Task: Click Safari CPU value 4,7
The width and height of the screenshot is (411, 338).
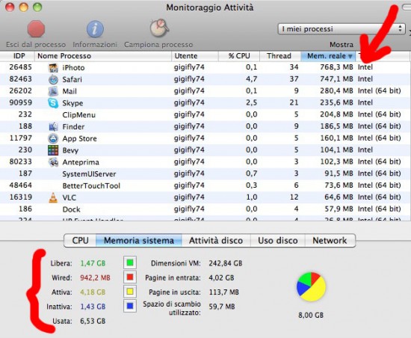Action: (x=252, y=79)
